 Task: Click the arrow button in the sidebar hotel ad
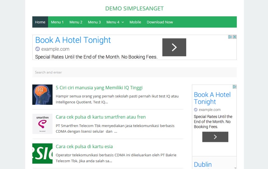point(215,137)
